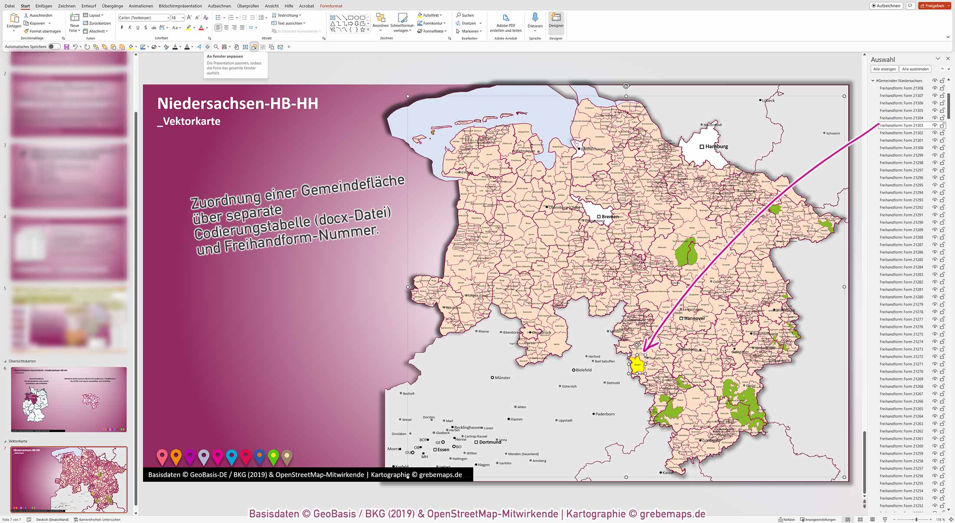Lock the #Gemeinden Niedersachsen group

[x=942, y=80]
